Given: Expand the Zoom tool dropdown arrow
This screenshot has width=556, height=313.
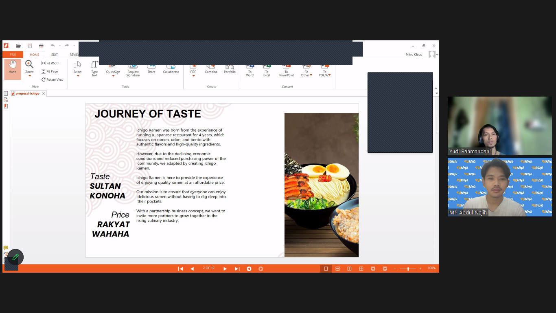Looking at the screenshot, I should [29, 76].
